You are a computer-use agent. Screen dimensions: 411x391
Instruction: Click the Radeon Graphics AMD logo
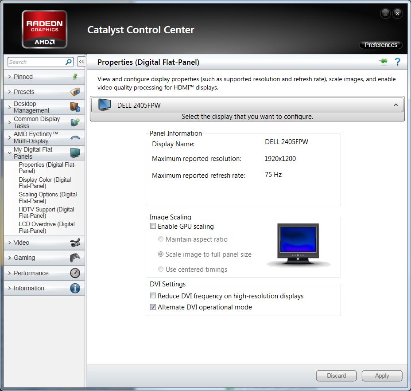point(45,29)
